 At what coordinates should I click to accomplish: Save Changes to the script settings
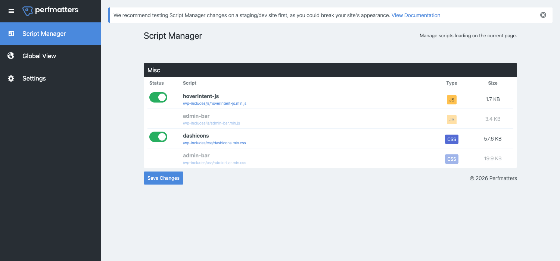[x=164, y=178]
